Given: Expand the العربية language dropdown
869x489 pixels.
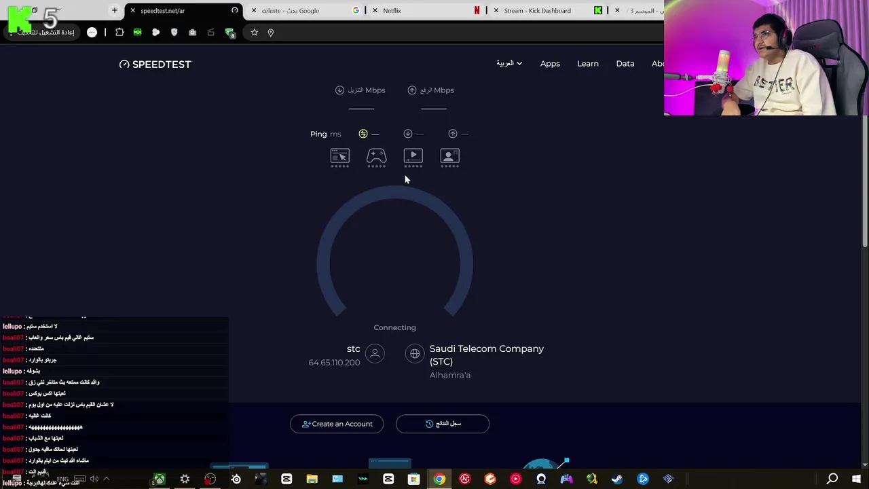Looking at the screenshot, I should click(509, 63).
